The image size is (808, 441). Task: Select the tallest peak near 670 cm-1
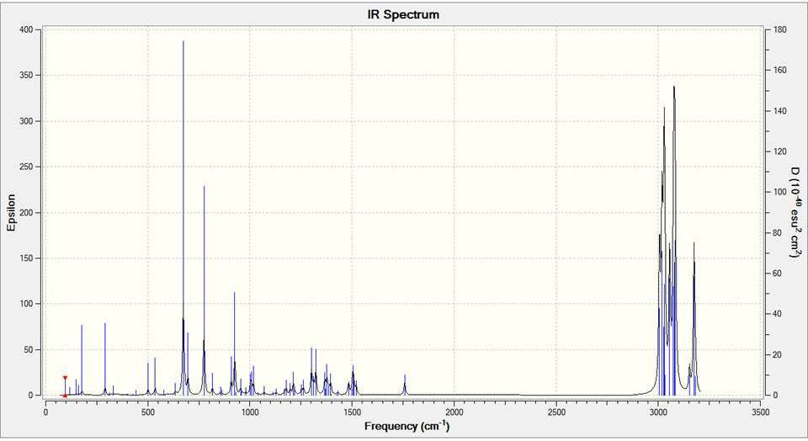(183, 218)
